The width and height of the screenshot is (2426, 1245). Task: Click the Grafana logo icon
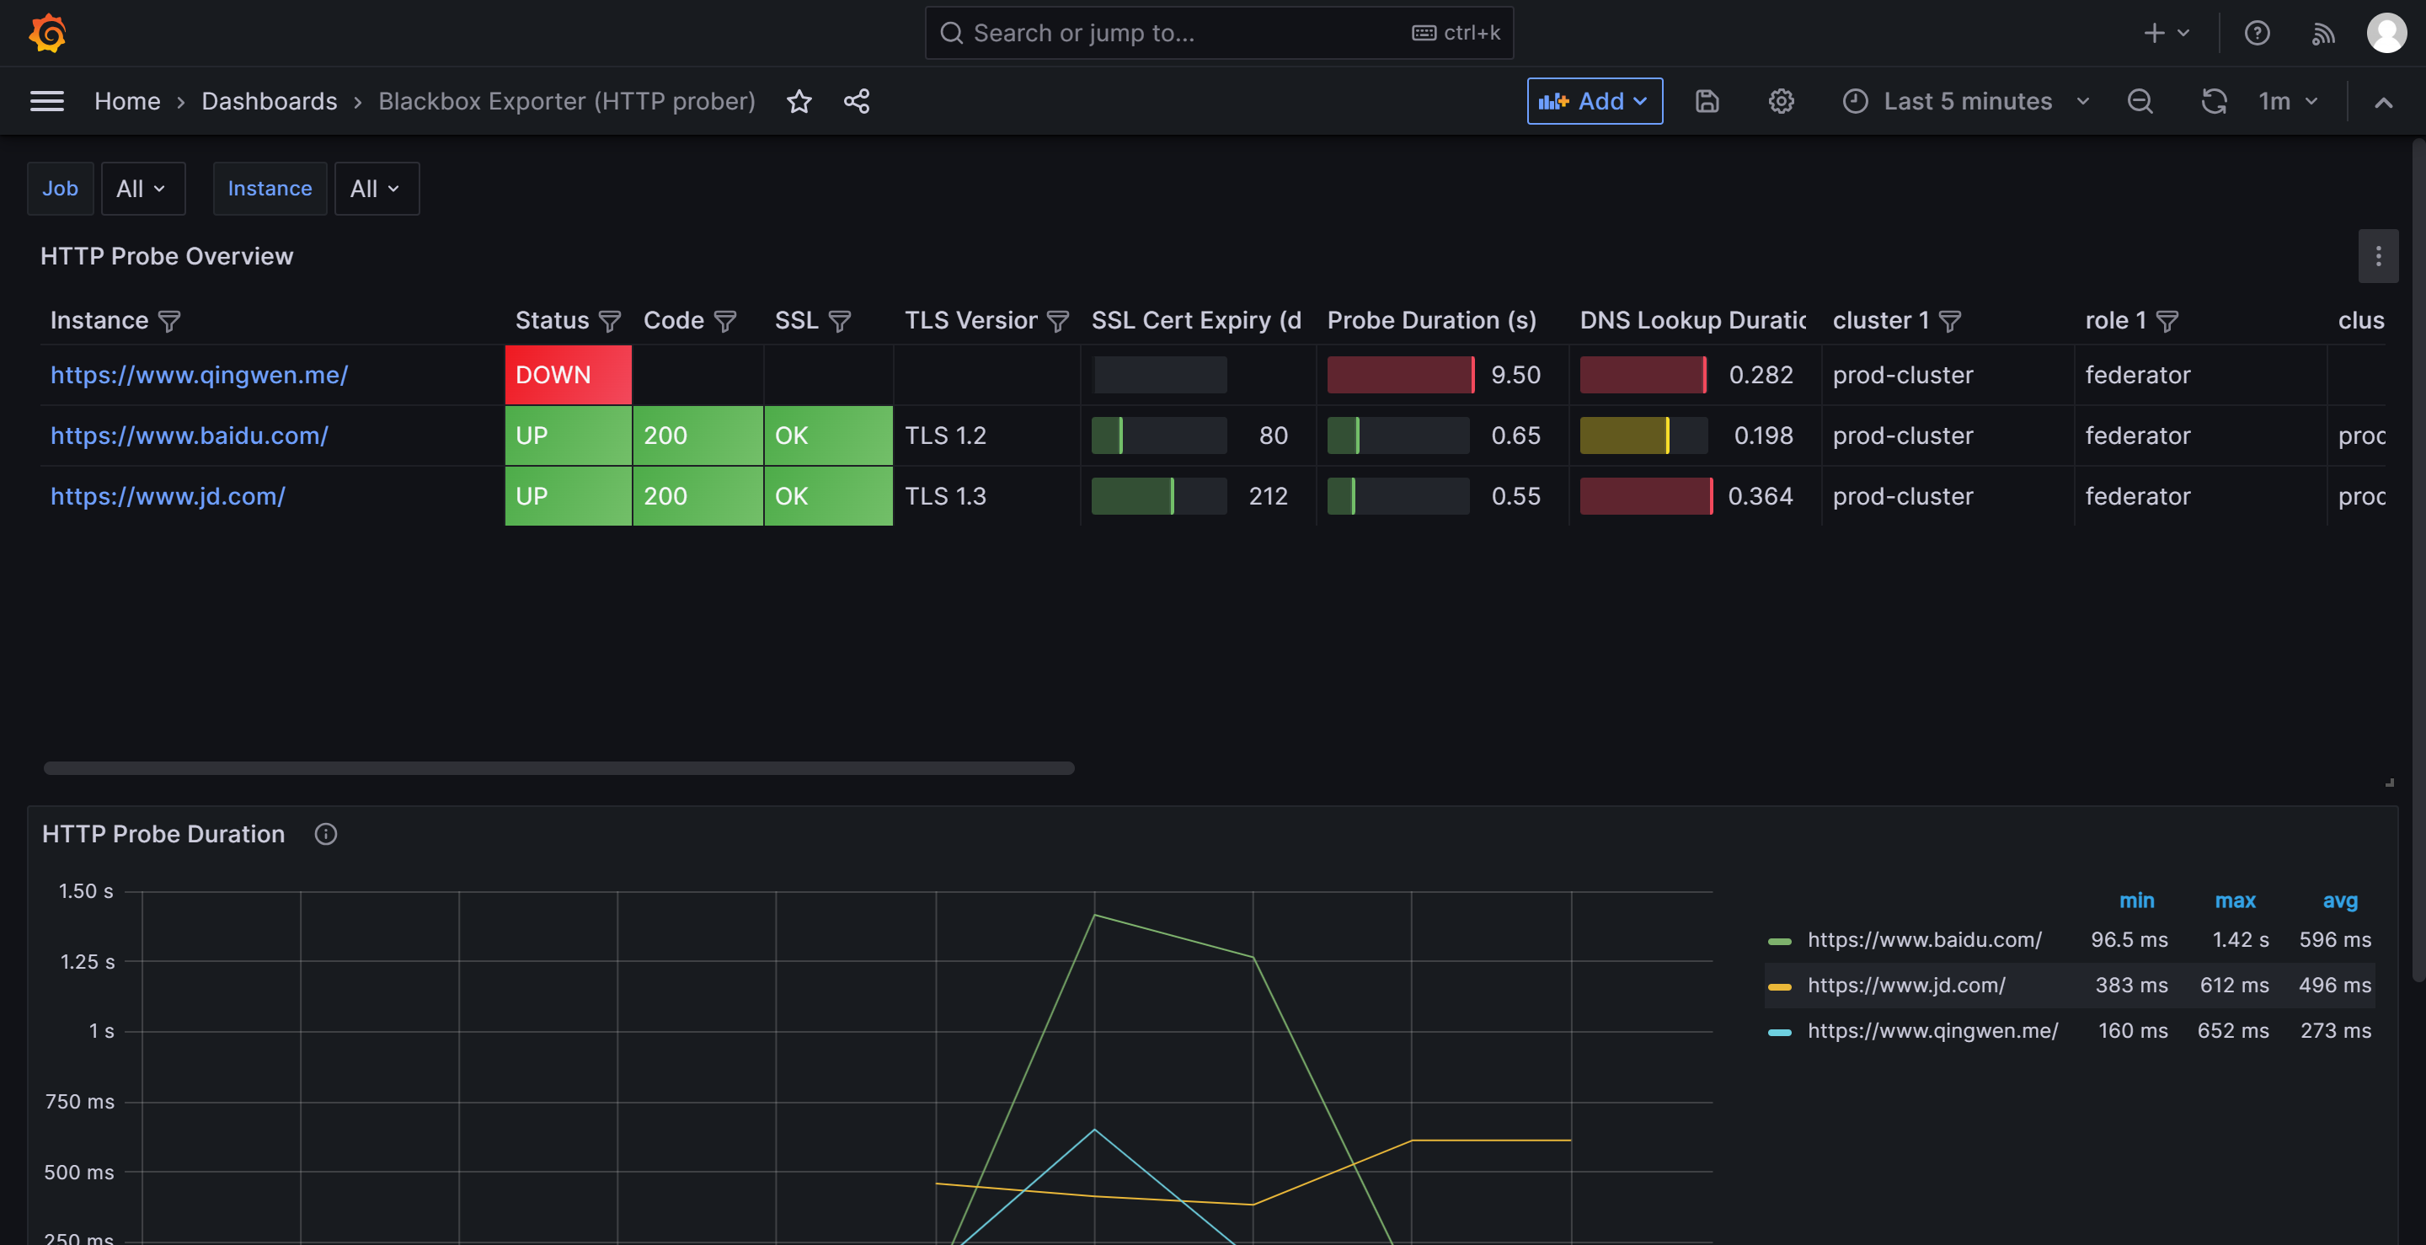(47, 33)
